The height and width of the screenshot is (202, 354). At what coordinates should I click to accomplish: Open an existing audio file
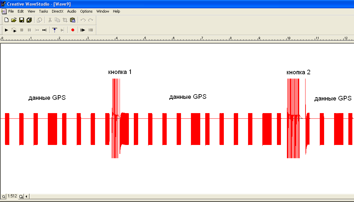click(14, 20)
